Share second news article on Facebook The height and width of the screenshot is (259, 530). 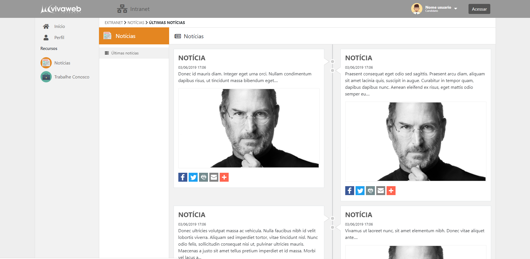349,191
